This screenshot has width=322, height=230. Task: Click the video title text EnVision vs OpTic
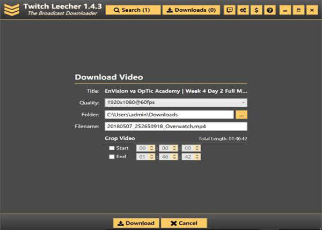tap(176, 91)
